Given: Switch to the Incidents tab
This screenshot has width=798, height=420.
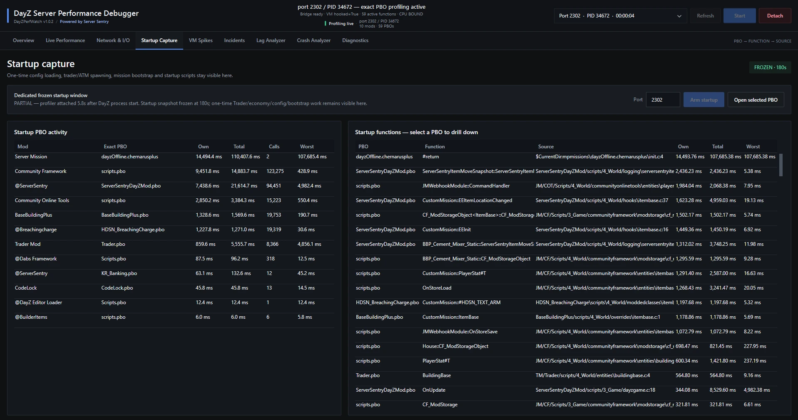Looking at the screenshot, I should [x=234, y=40].
